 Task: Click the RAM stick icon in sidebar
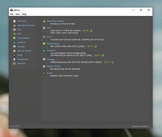[x=14, y=34]
